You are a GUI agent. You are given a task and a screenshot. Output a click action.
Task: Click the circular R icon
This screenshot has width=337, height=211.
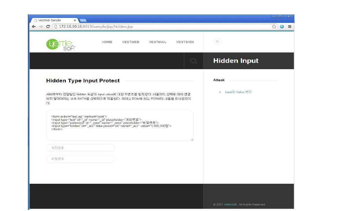pyautogui.click(x=217, y=42)
